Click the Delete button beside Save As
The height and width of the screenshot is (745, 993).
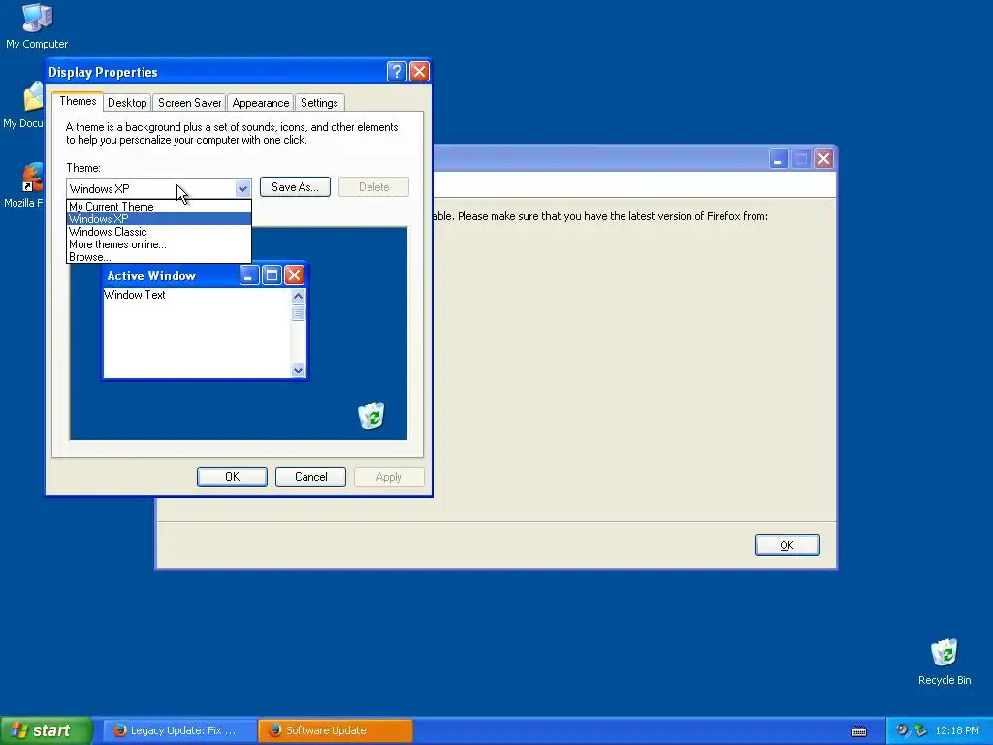click(373, 187)
